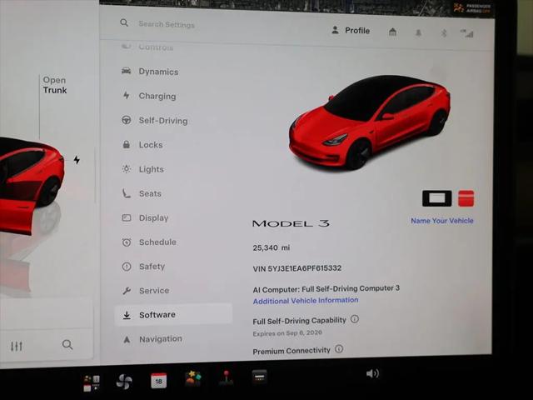This screenshot has height=400, width=533.
Task: Tap the Service wrench icon
Action: [x=127, y=291]
